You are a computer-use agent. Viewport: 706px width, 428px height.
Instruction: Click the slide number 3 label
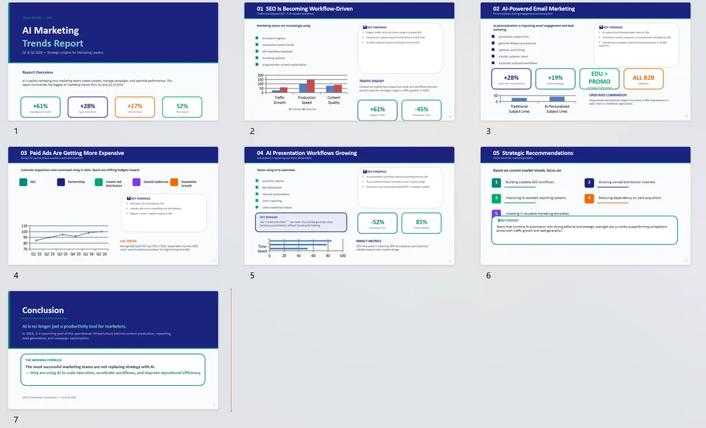point(488,131)
